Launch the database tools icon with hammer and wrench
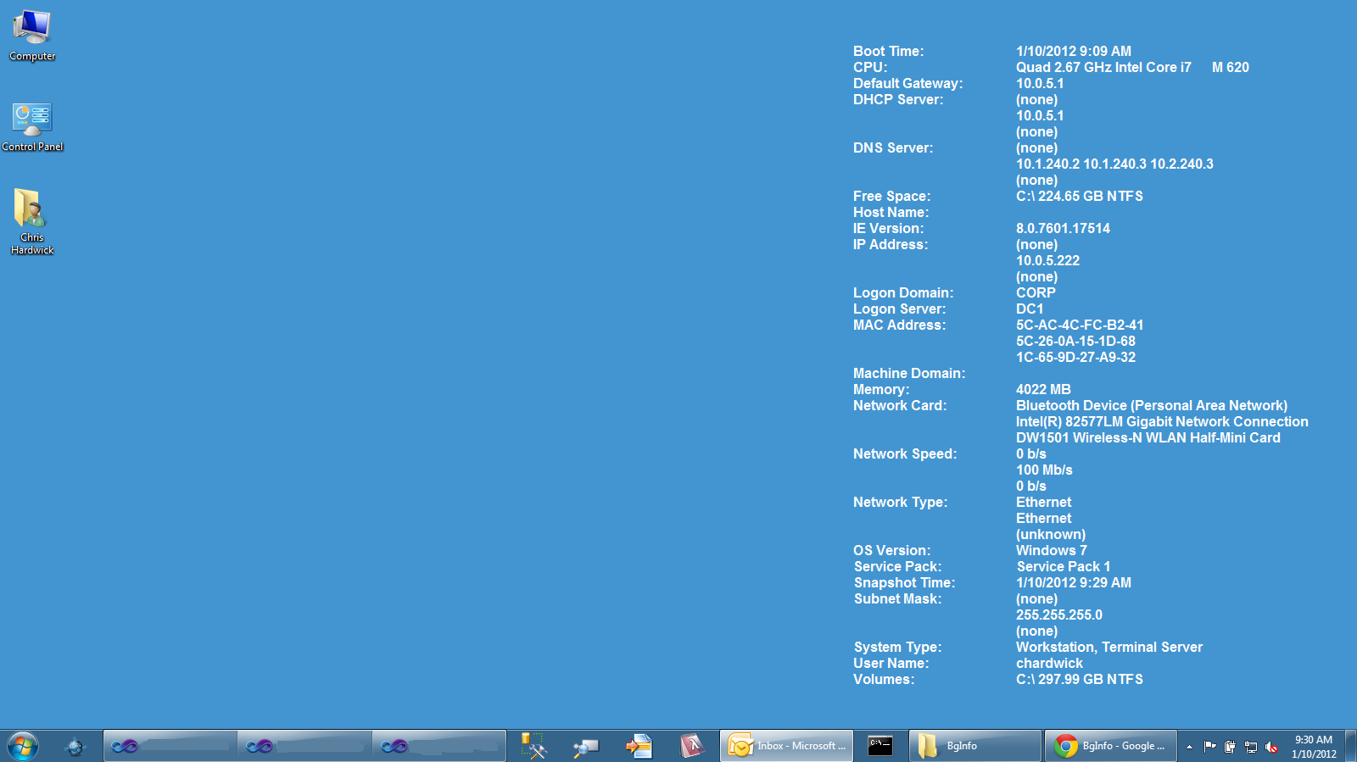This screenshot has height=762, width=1357. pyautogui.click(x=533, y=746)
